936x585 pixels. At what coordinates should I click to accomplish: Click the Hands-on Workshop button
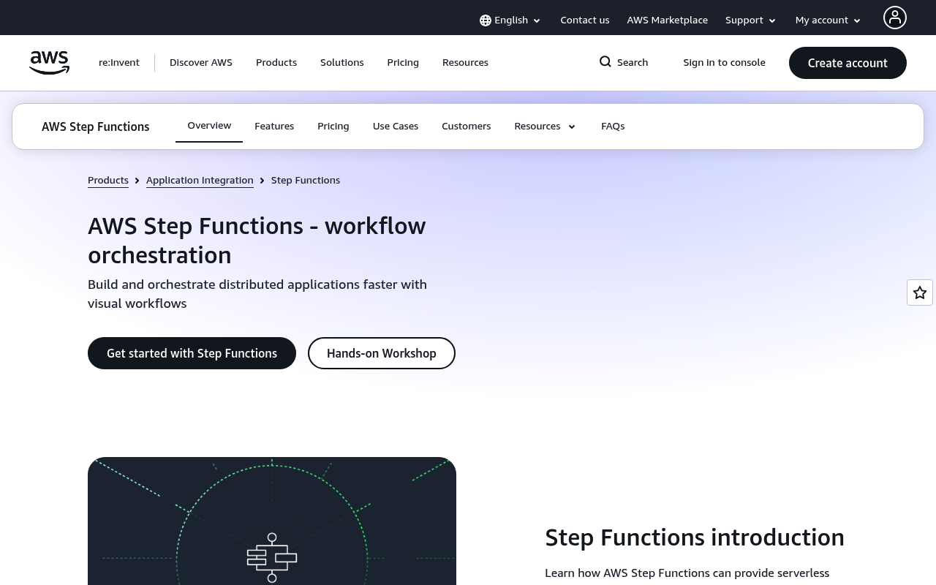(x=382, y=353)
